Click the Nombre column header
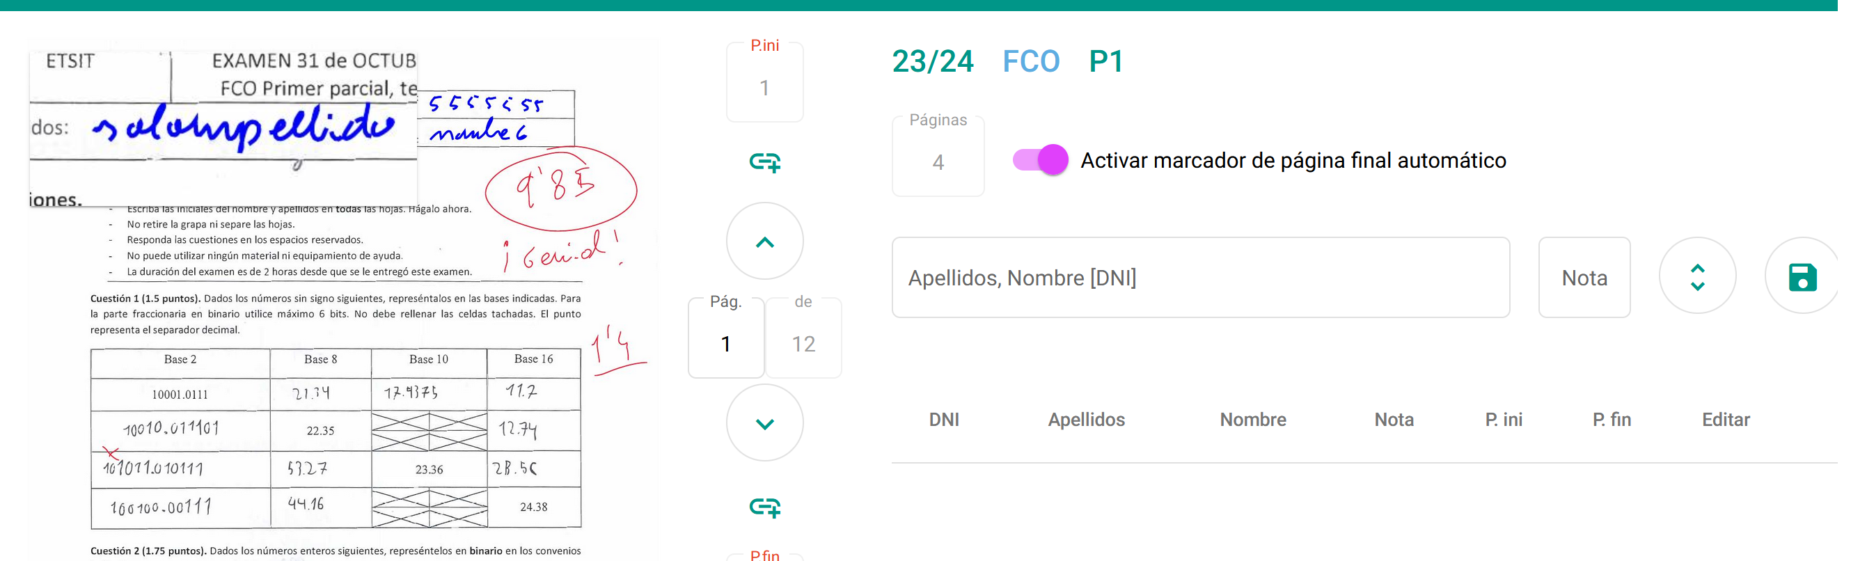1867x561 pixels. 1252,420
